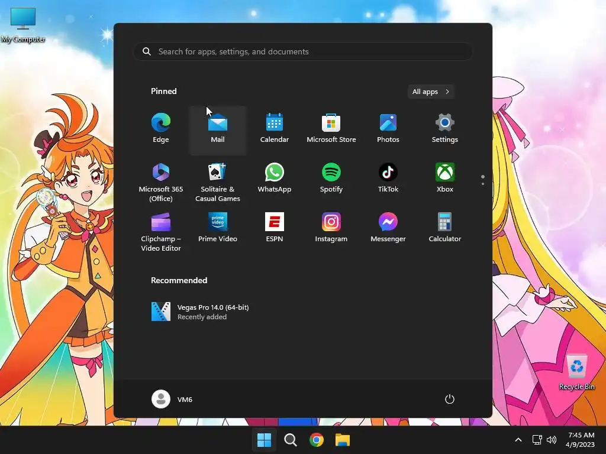606x454 pixels.
Task: Open the Mail app
Action: [218, 129]
